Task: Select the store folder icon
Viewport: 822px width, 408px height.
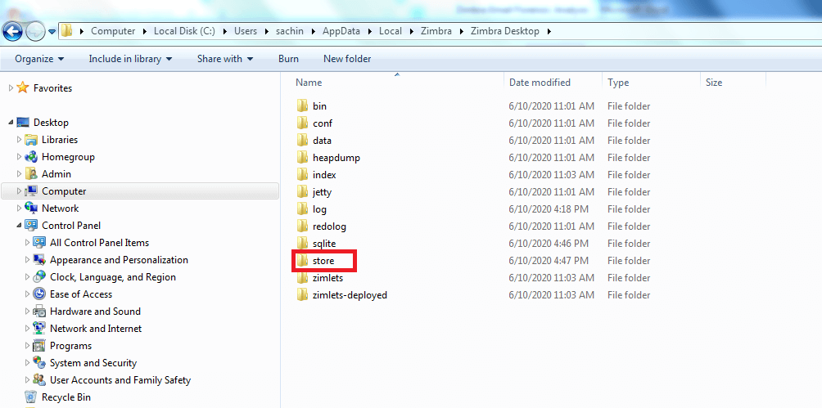Action: pos(302,260)
